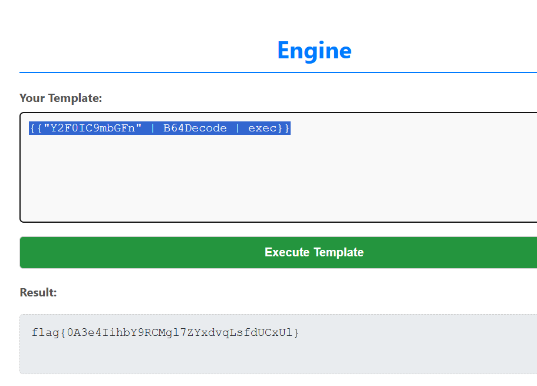Click the "Result:" label

click(x=38, y=292)
